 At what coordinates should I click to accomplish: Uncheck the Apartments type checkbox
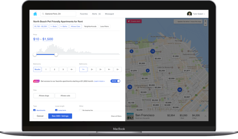coord(34,110)
